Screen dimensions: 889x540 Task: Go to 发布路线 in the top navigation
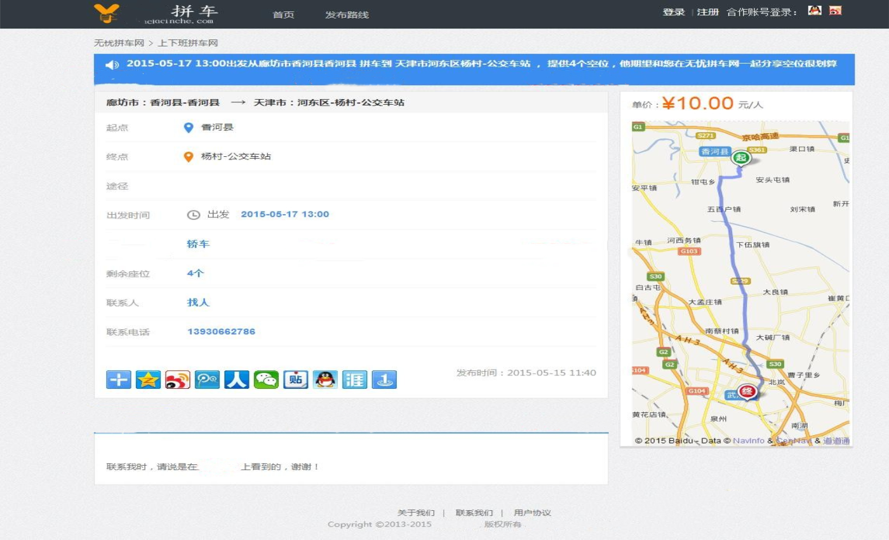coord(347,15)
